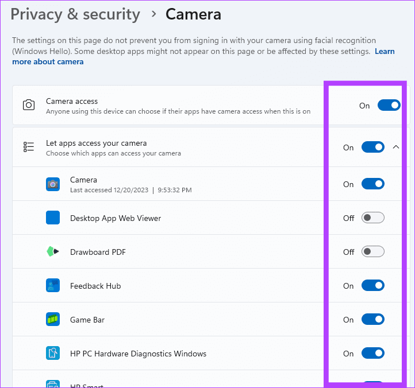Click the Camera page title heading
The width and height of the screenshot is (415, 388).
click(193, 14)
